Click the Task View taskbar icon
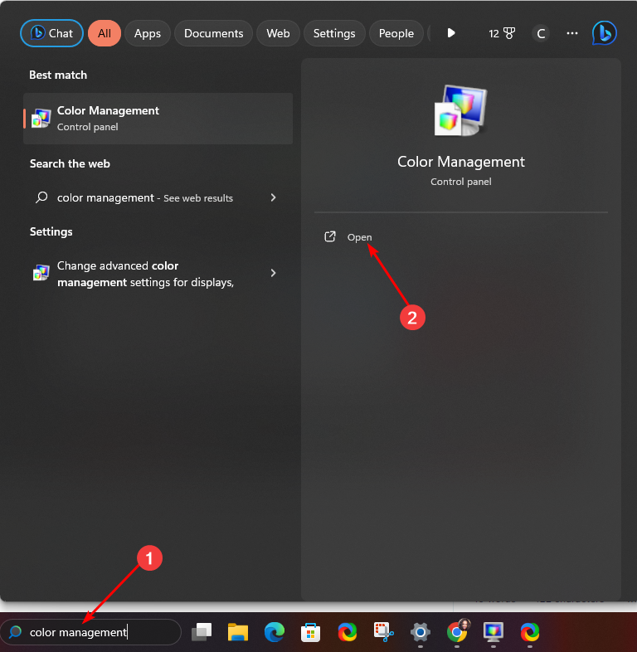This screenshot has height=652, width=637. click(202, 633)
